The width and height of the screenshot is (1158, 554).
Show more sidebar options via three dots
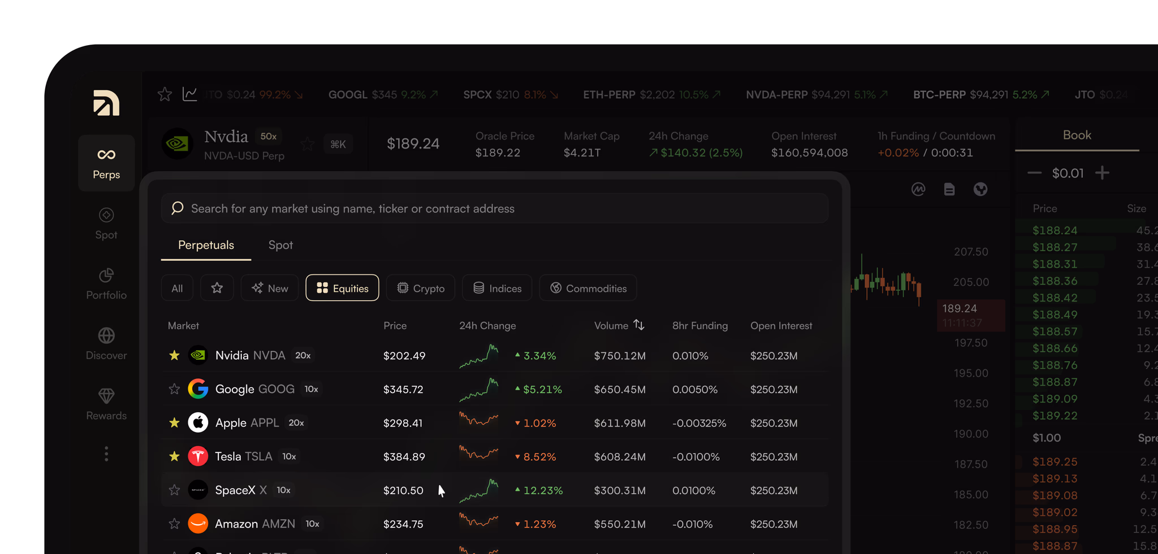[x=106, y=454]
